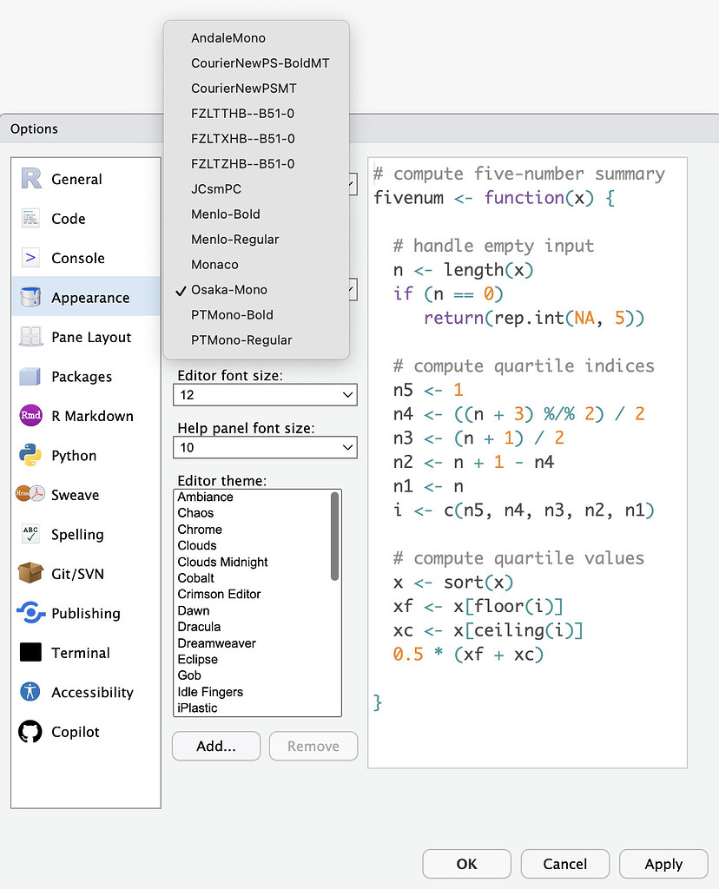719x889 pixels.
Task: Open the General options pane
Action: [82, 179]
